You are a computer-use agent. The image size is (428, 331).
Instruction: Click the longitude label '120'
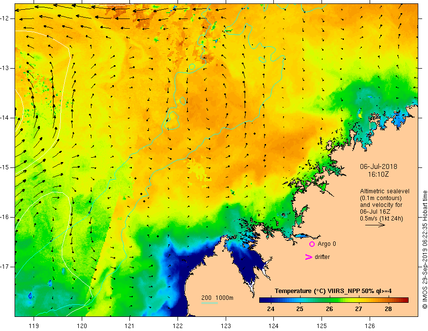coord(82,326)
